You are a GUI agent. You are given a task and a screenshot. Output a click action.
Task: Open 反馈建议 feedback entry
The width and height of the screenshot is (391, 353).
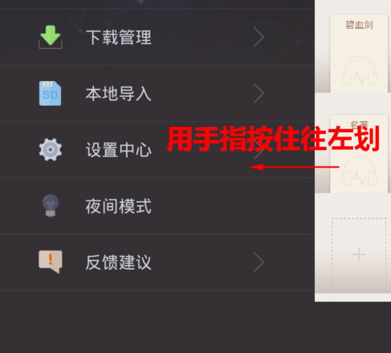pyautogui.click(x=157, y=262)
